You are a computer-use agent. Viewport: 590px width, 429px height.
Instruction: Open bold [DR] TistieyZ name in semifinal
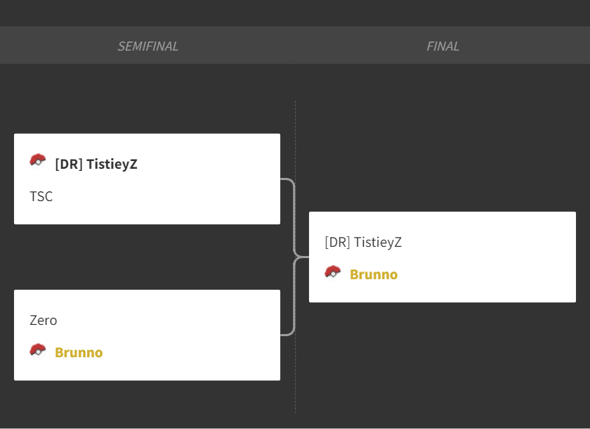[x=96, y=165]
